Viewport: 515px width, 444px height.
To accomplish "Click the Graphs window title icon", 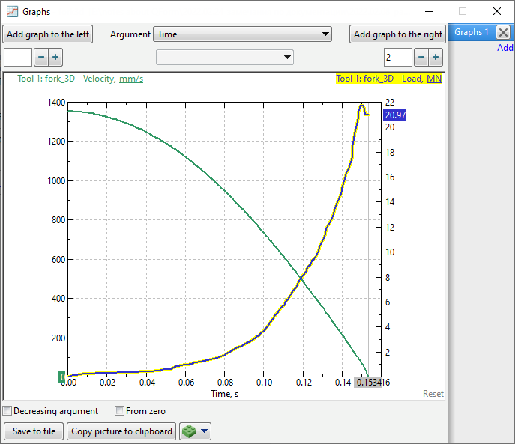I will click(12, 12).
